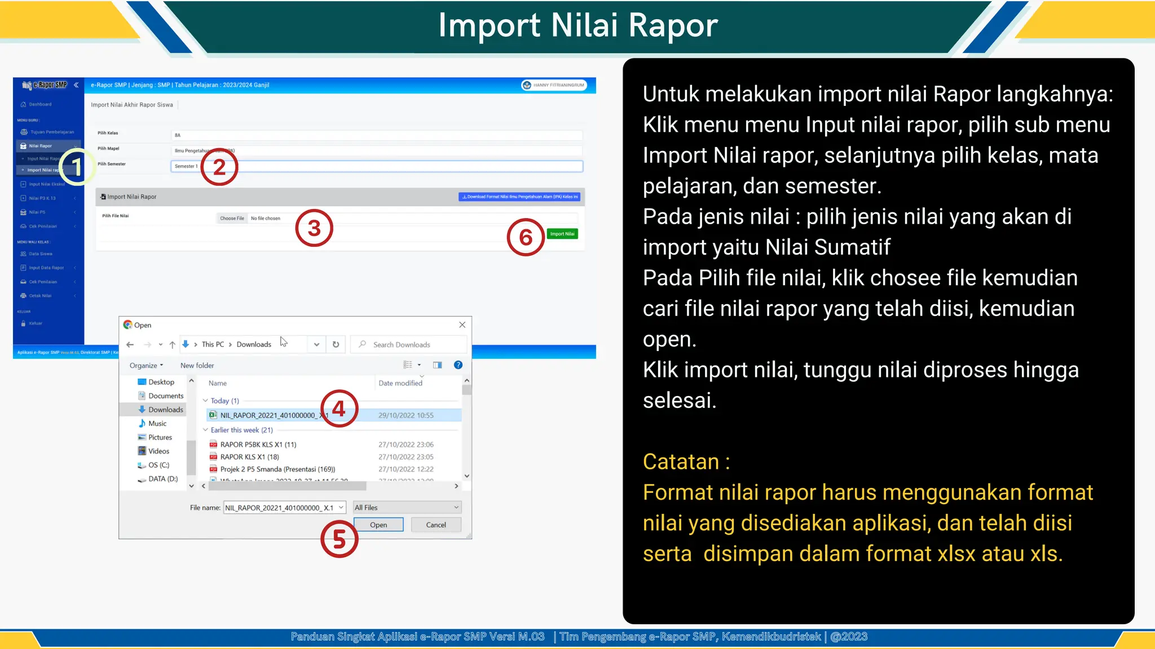Collapse the Earlier this week (21) group
The width and height of the screenshot is (1155, 649).
coord(205,430)
